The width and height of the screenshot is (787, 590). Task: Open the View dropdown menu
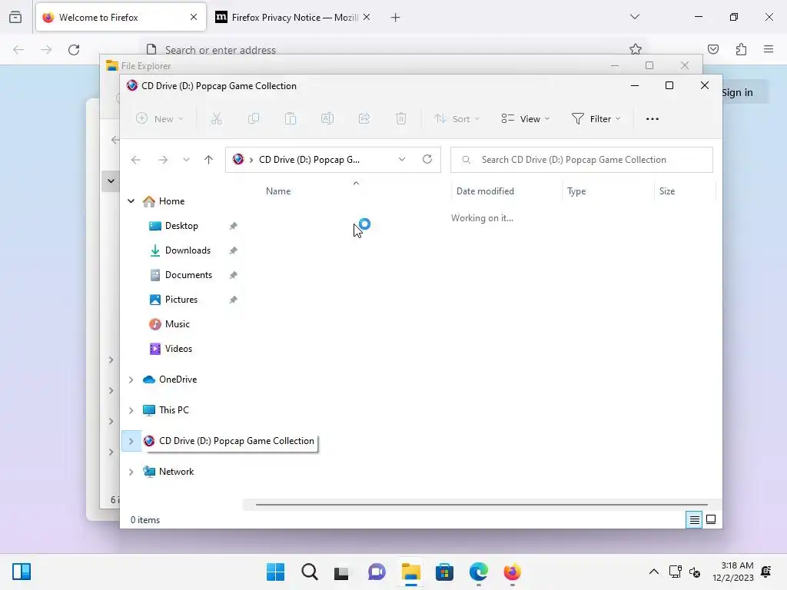526,119
